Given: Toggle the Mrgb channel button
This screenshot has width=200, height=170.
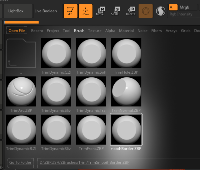Looking at the screenshot, I should pyautogui.click(x=188, y=7).
